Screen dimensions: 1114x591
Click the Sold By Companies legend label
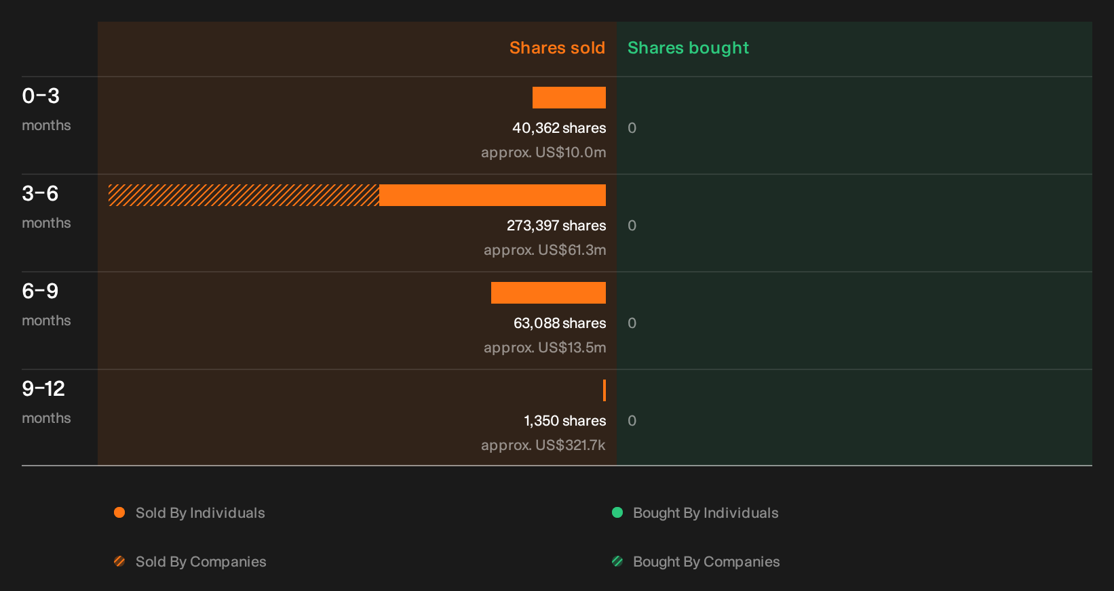tap(201, 562)
